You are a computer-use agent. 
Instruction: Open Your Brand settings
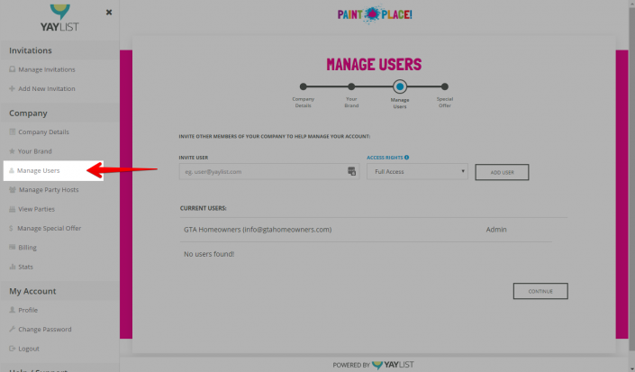coord(35,151)
